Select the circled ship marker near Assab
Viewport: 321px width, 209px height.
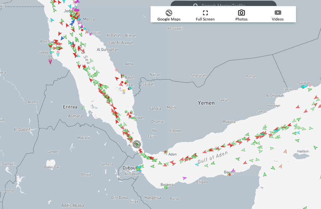pos(137,144)
